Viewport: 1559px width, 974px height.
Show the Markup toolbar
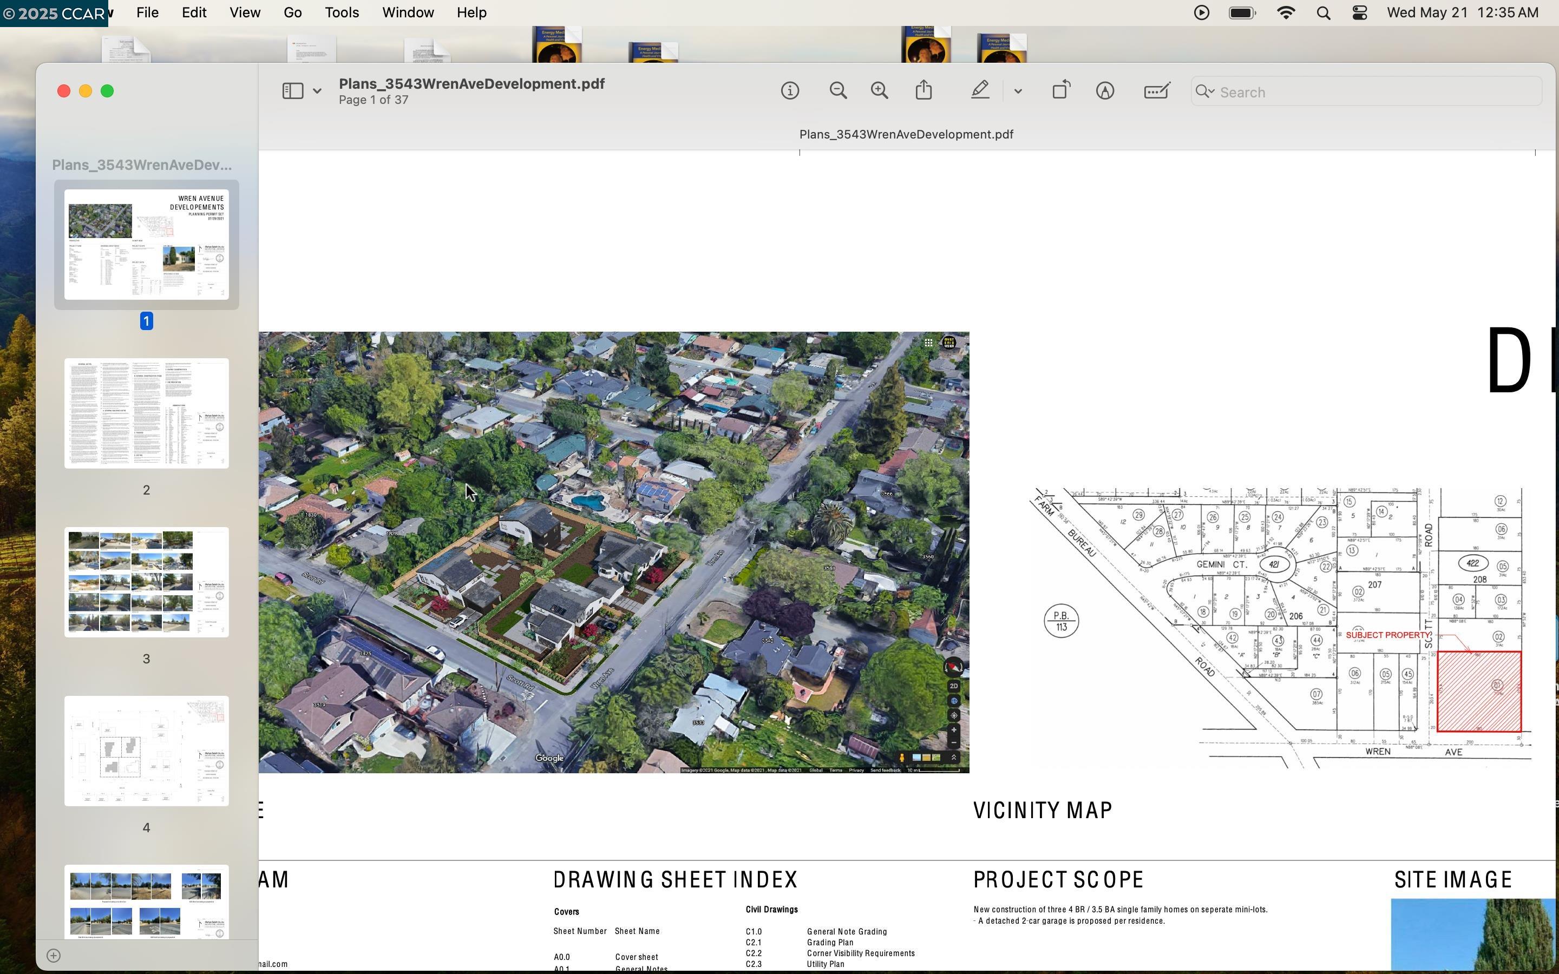click(1105, 91)
